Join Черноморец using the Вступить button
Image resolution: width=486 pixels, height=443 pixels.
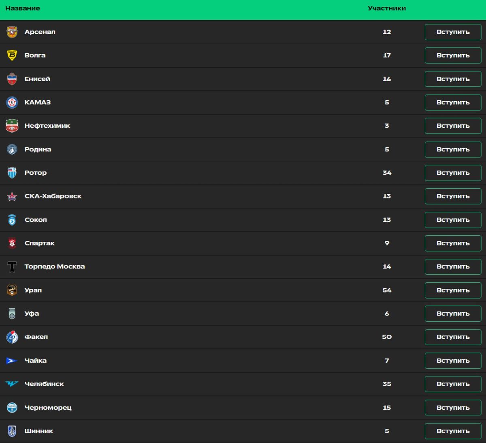click(x=453, y=407)
